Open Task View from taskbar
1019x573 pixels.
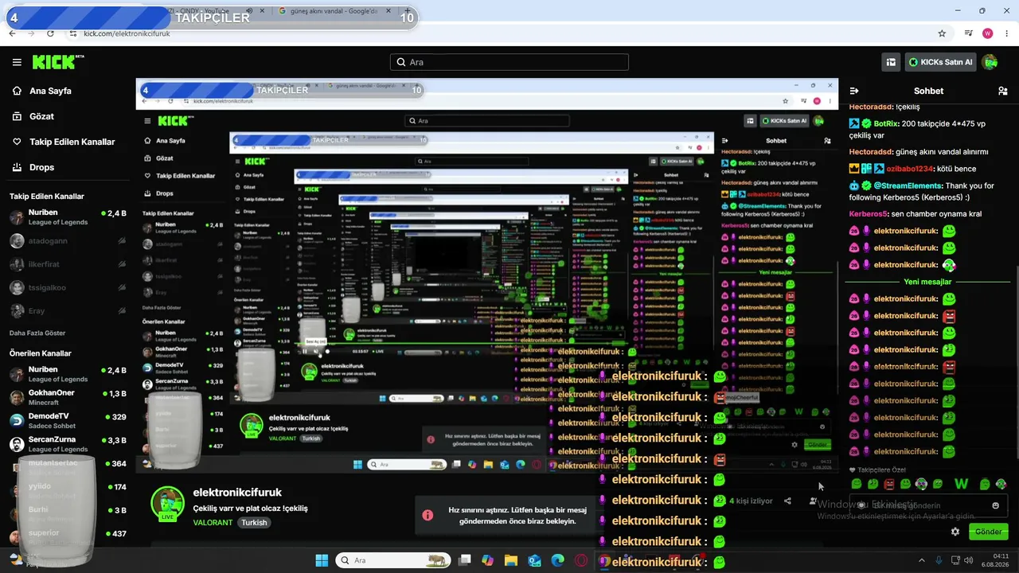pos(465,560)
